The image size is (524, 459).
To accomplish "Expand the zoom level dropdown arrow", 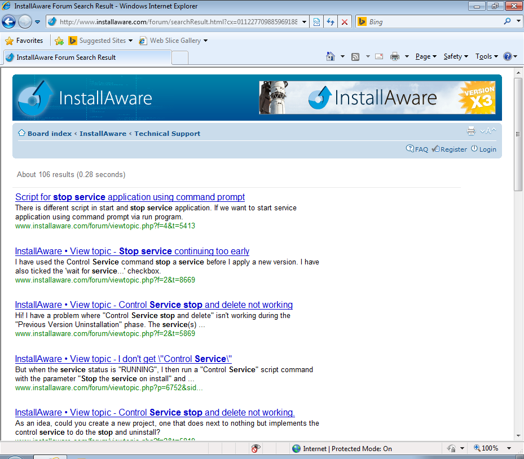I will tap(509, 448).
